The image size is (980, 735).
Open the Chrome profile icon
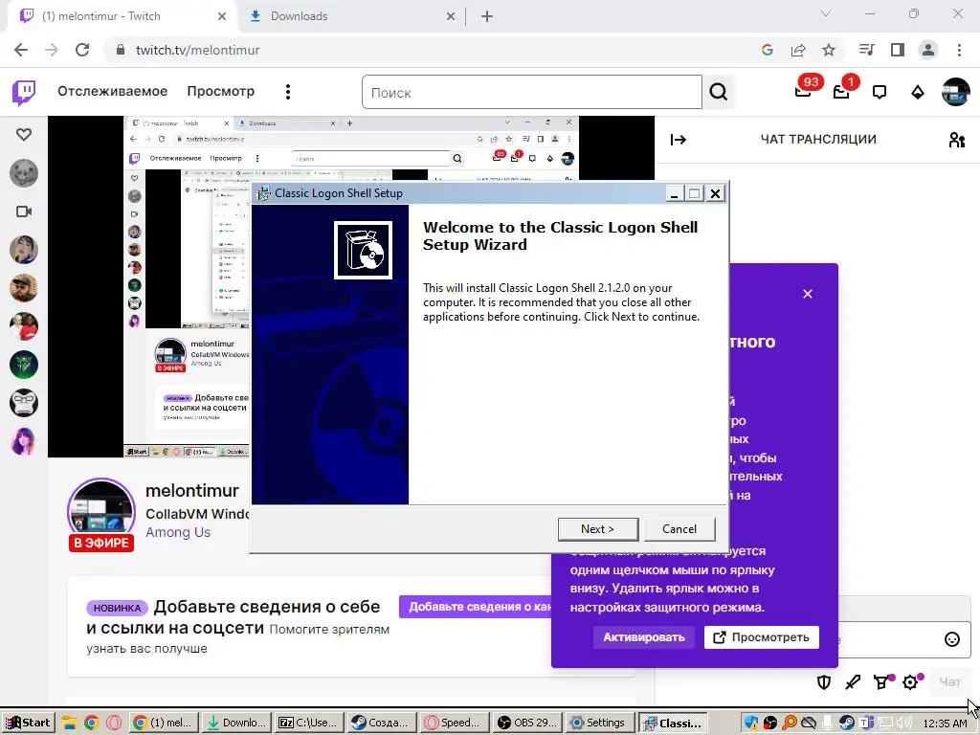pyautogui.click(x=928, y=50)
